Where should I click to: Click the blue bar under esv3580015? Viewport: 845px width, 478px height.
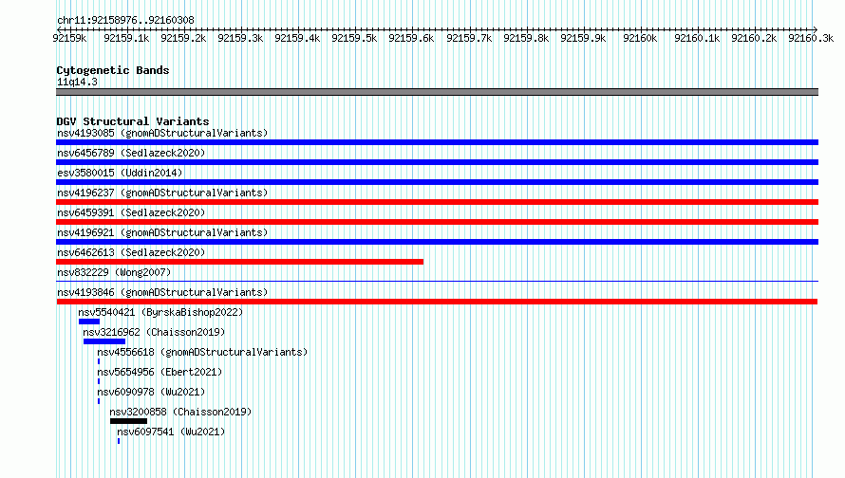click(437, 182)
